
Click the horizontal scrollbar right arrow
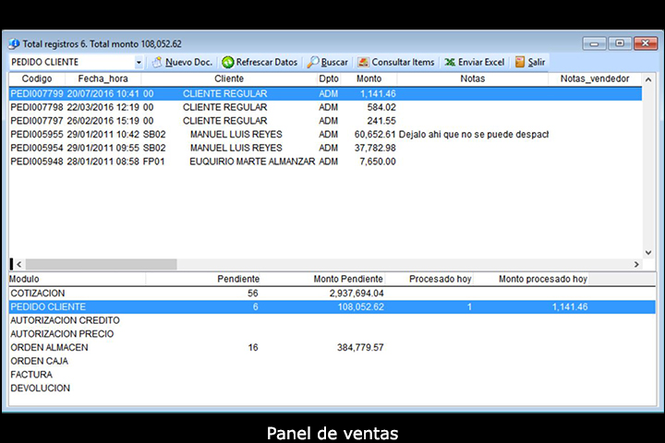click(x=635, y=264)
